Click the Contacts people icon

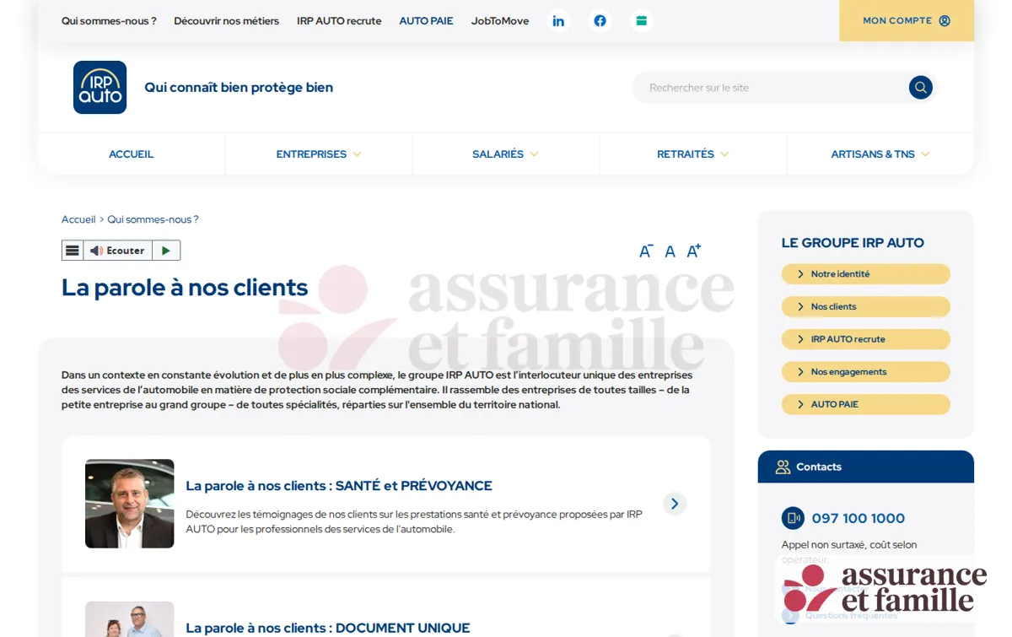[x=783, y=467]
